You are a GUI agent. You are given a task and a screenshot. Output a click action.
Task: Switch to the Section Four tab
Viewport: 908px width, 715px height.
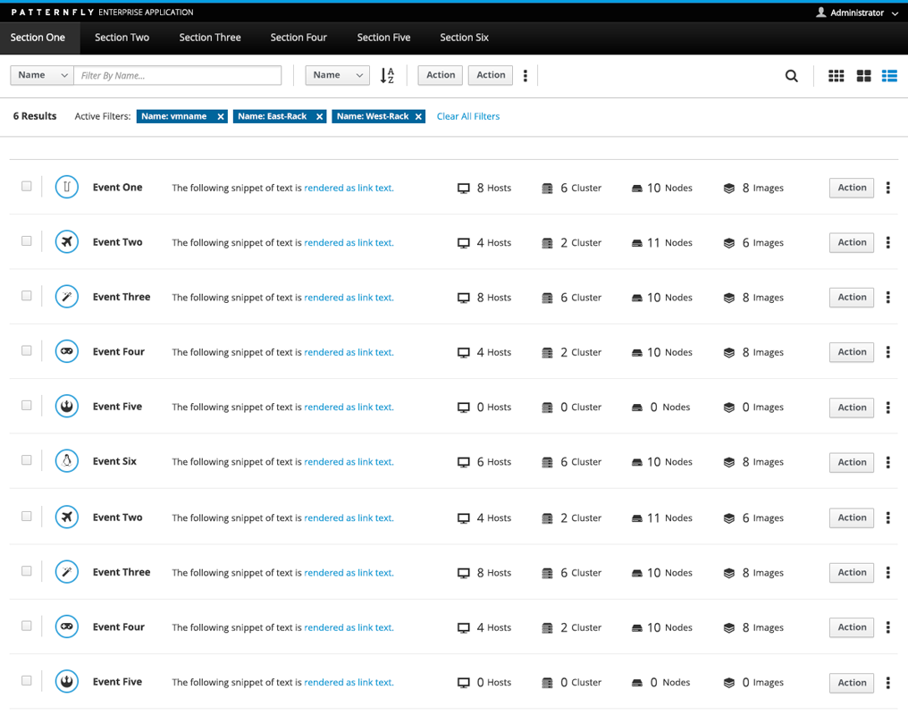298,38
